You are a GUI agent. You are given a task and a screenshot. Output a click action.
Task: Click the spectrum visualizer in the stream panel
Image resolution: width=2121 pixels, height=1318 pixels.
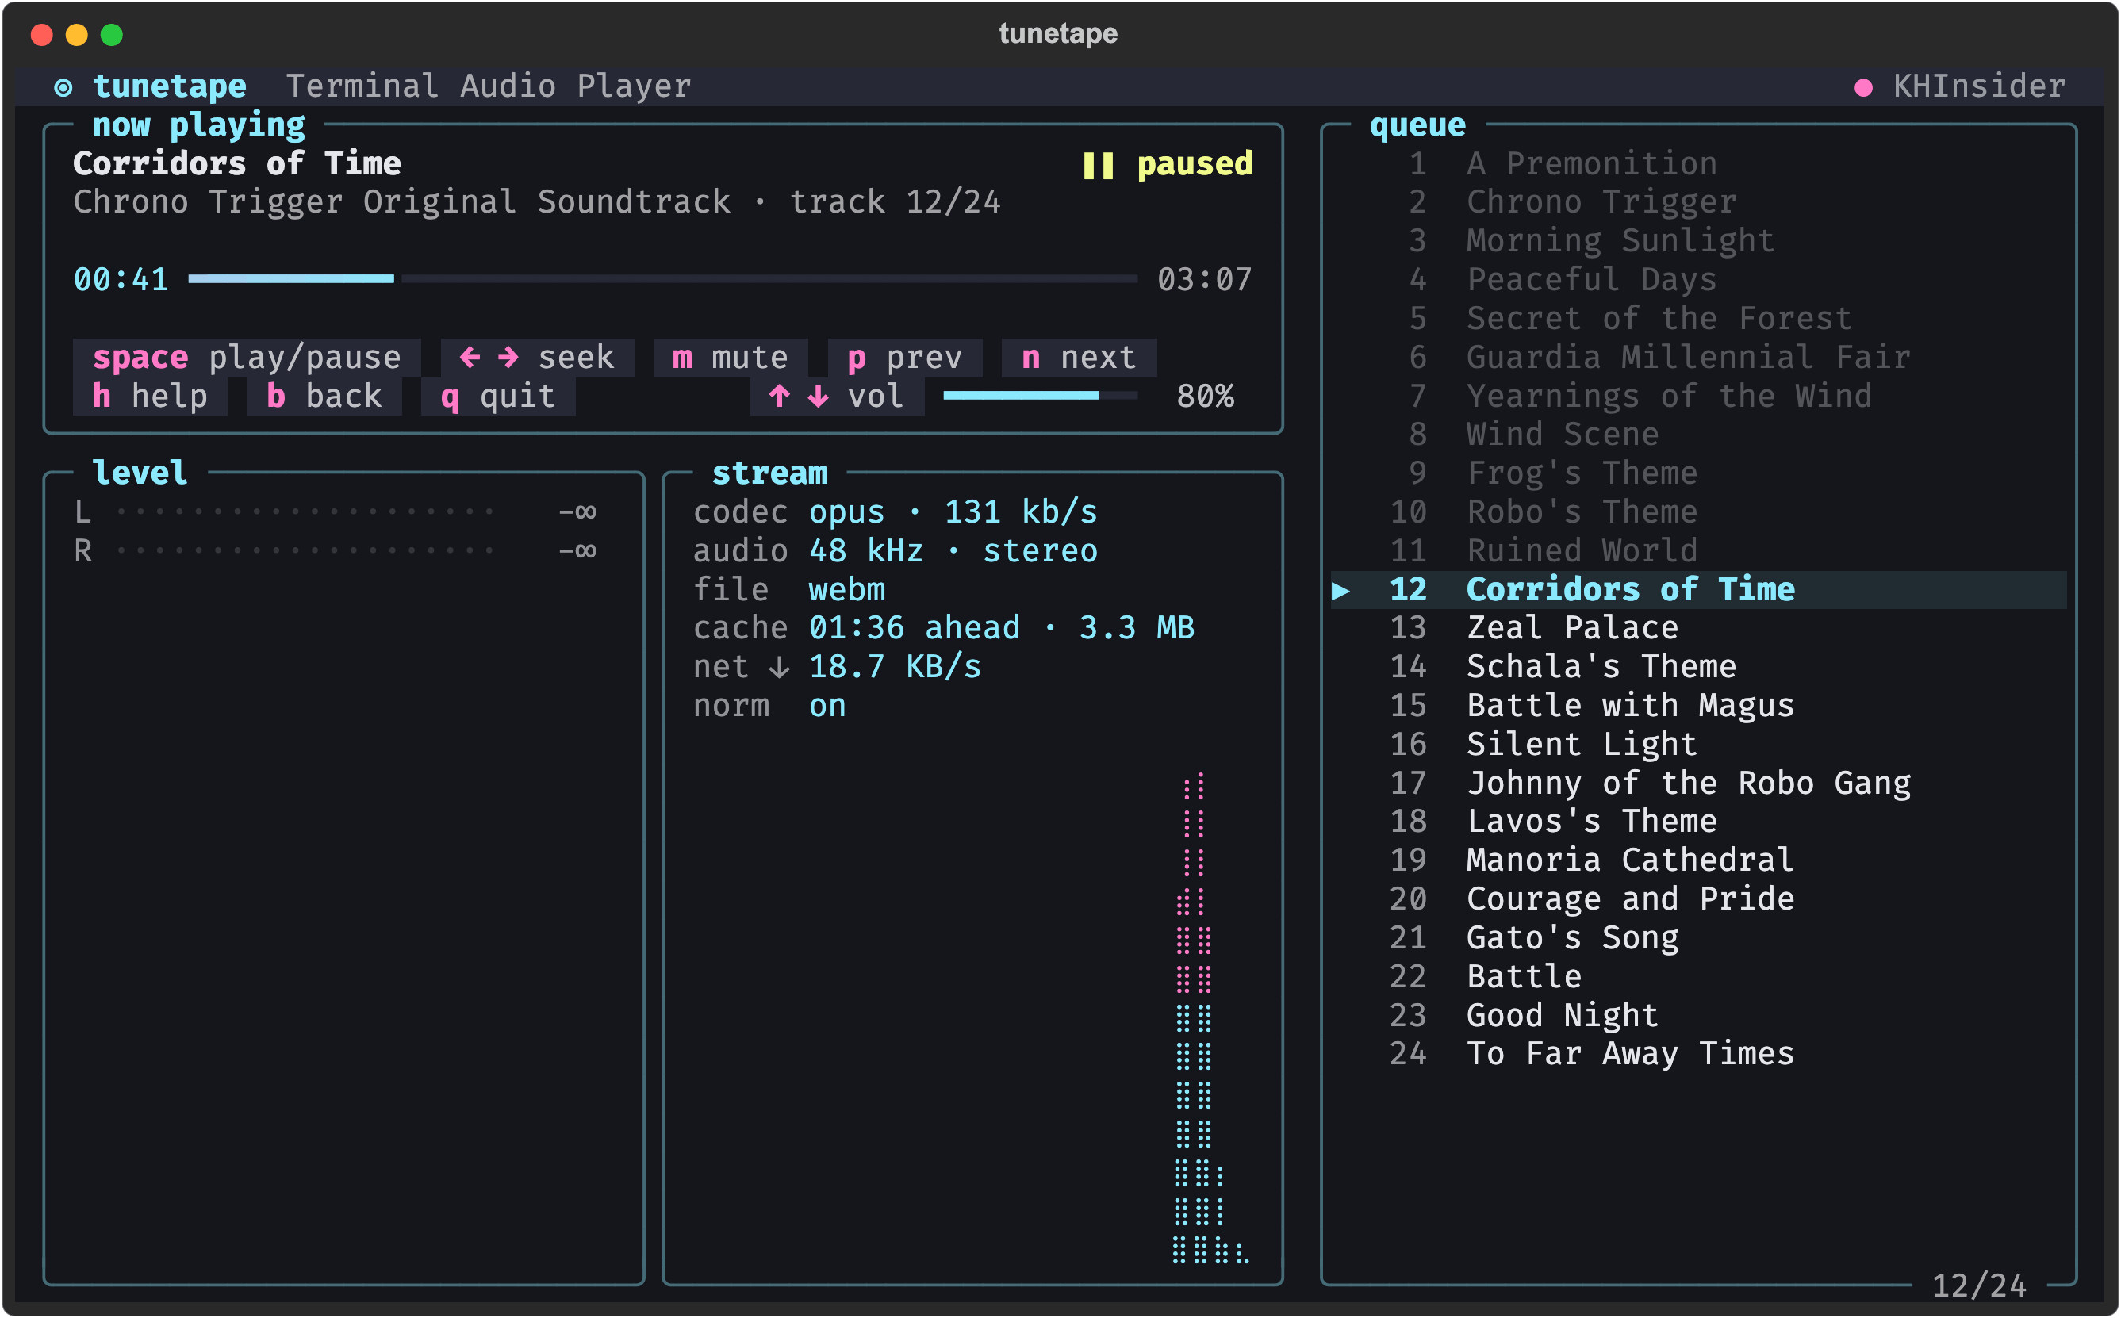click(1211, 1018)
